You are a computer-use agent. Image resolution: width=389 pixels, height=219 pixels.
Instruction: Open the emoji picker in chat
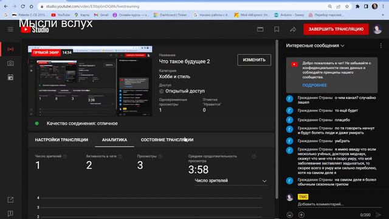click(x=289, y=215)
